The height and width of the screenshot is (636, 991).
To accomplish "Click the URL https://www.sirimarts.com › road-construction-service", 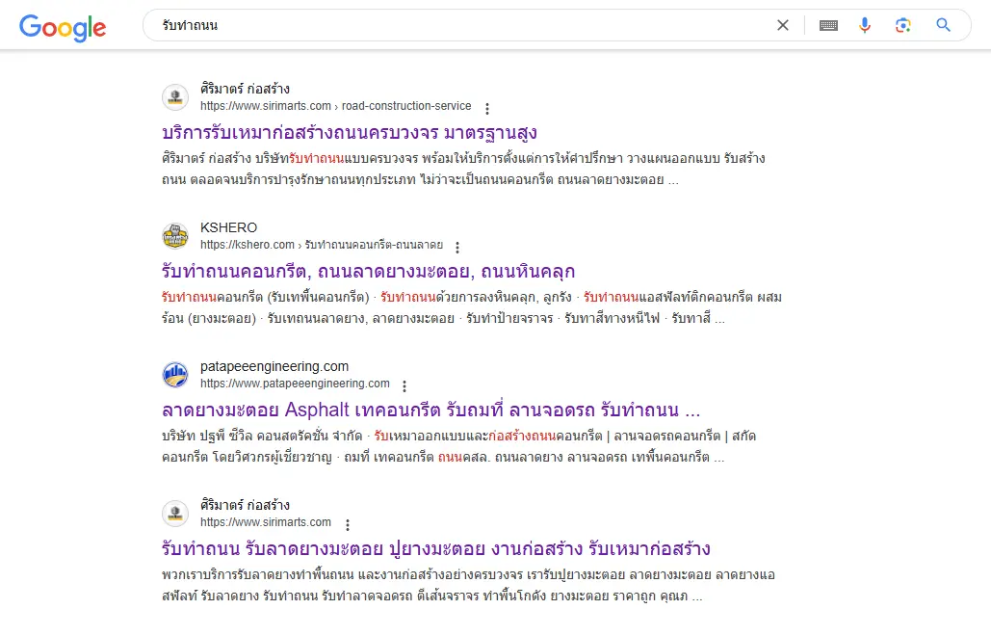I will tap(335, 106).
